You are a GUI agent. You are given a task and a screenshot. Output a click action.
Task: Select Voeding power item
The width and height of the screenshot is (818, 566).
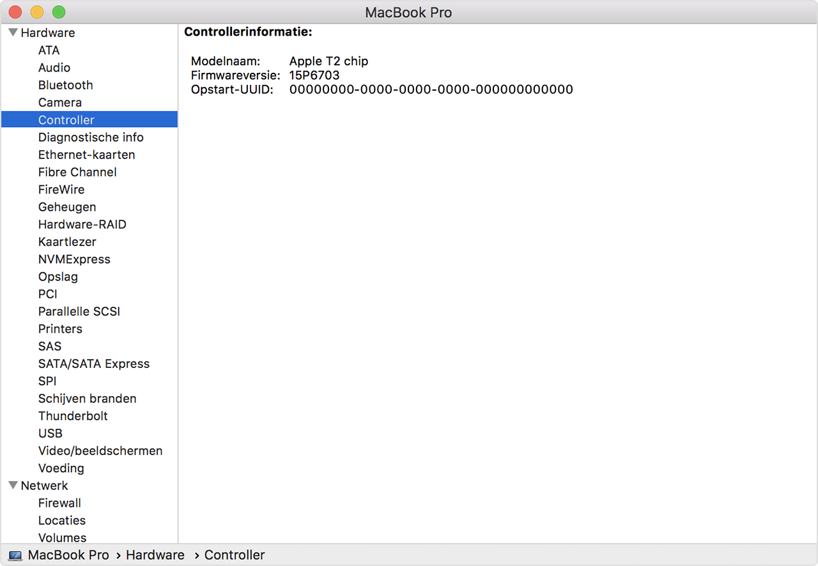(x=61, y=468)
